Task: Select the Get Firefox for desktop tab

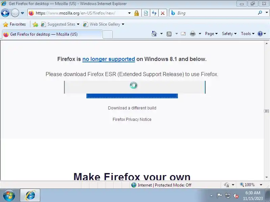Action: pyautogui.click(x=52, y=34)
